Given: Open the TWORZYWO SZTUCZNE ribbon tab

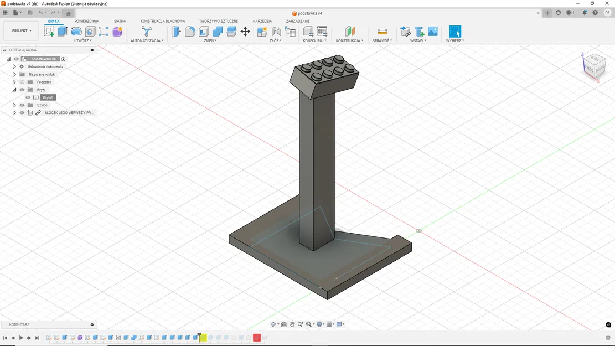Looking at the screenshot, I should pyautogui.click(x=218, y=20).
